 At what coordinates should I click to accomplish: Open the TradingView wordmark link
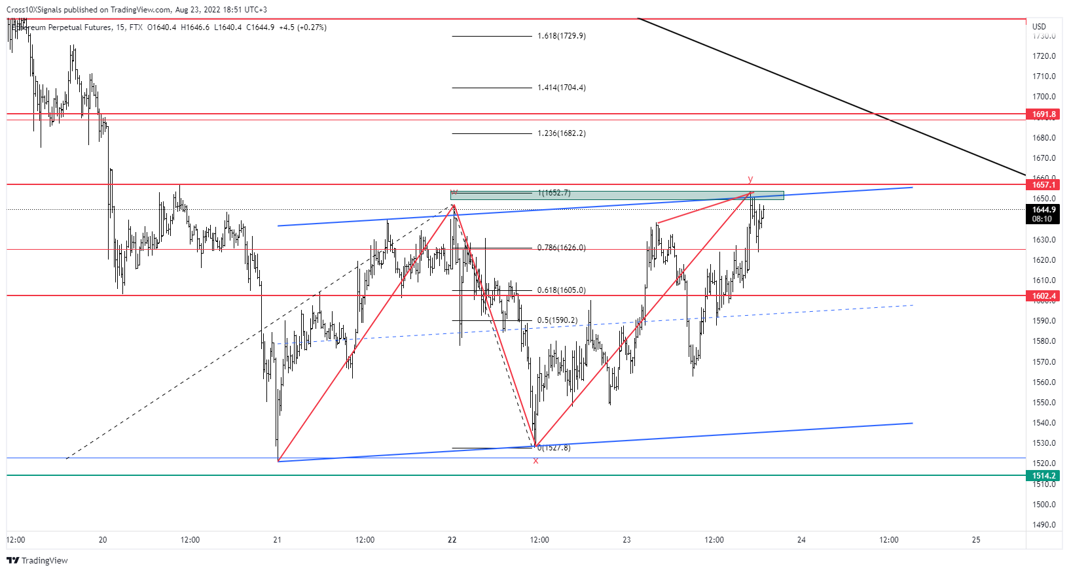point(45,560)
